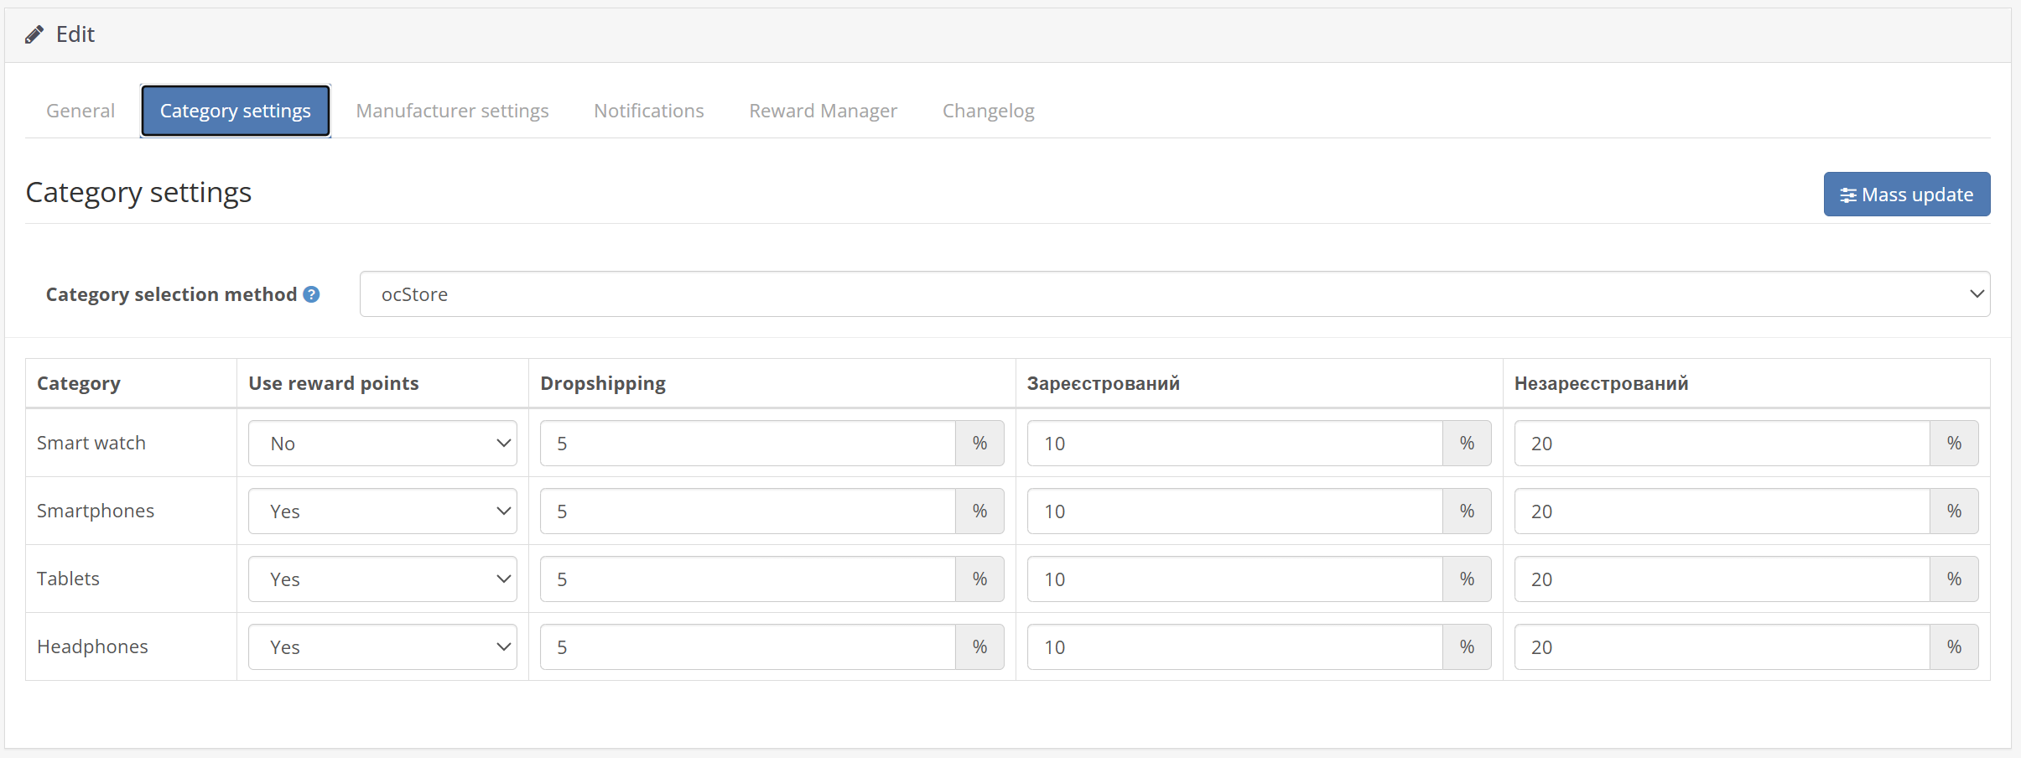The height and width of the screenshot is (758, 2021).
Task: Click percent sign beside Headphones Незареєстрований field
Action: (1954, 647)
